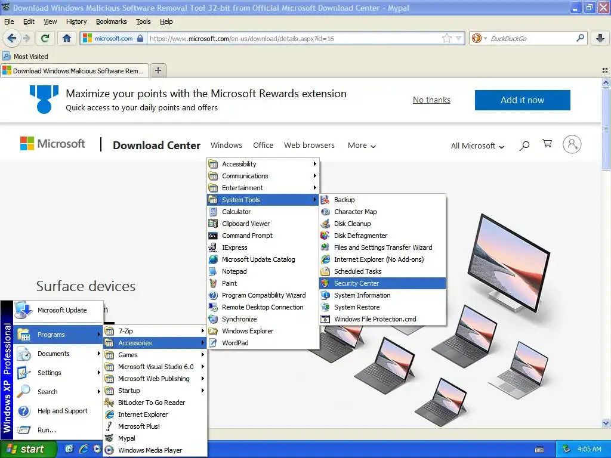Click the scrollbar down arrow
611x458 pixels.
606,423
